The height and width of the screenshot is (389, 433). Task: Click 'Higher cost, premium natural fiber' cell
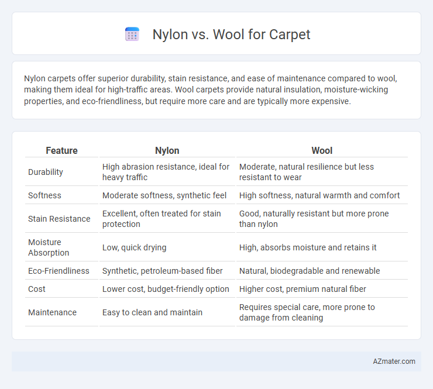(x=322, y=289)
